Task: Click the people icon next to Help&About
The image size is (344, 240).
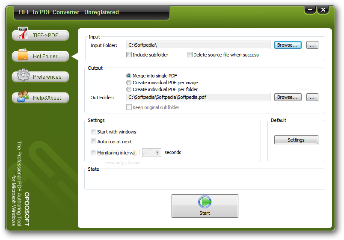Action: point(23,96)
